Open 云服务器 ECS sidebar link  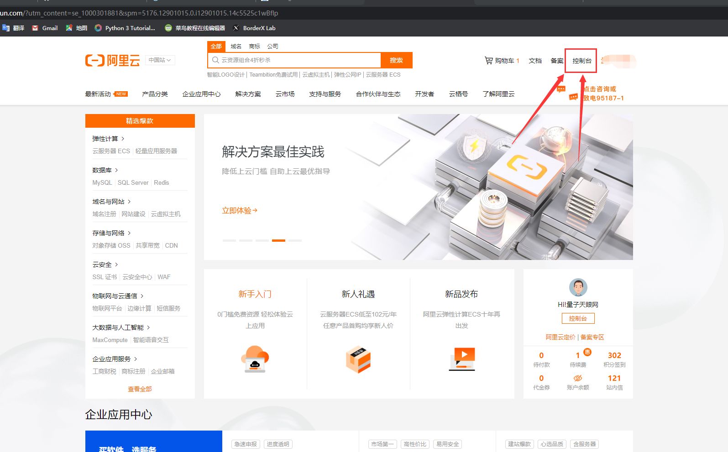pos(111,151)
